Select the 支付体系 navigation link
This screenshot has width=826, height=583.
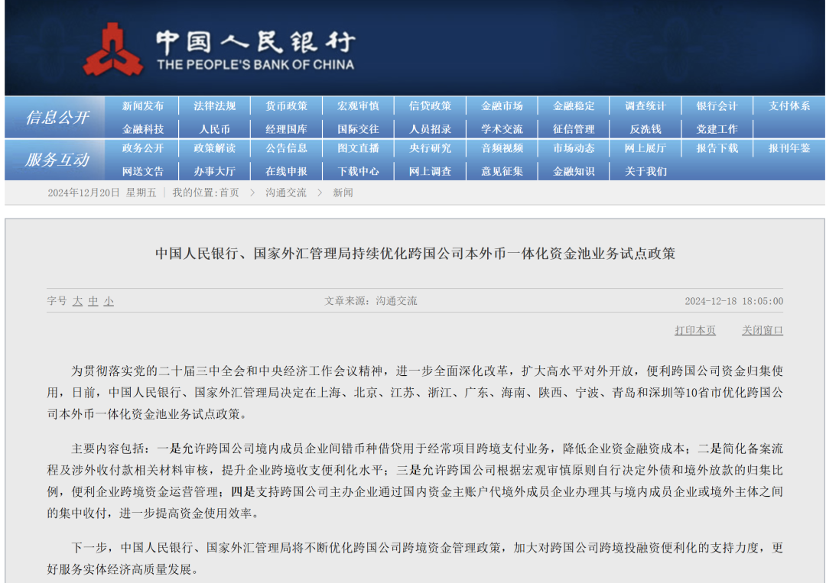pos(789,106)
